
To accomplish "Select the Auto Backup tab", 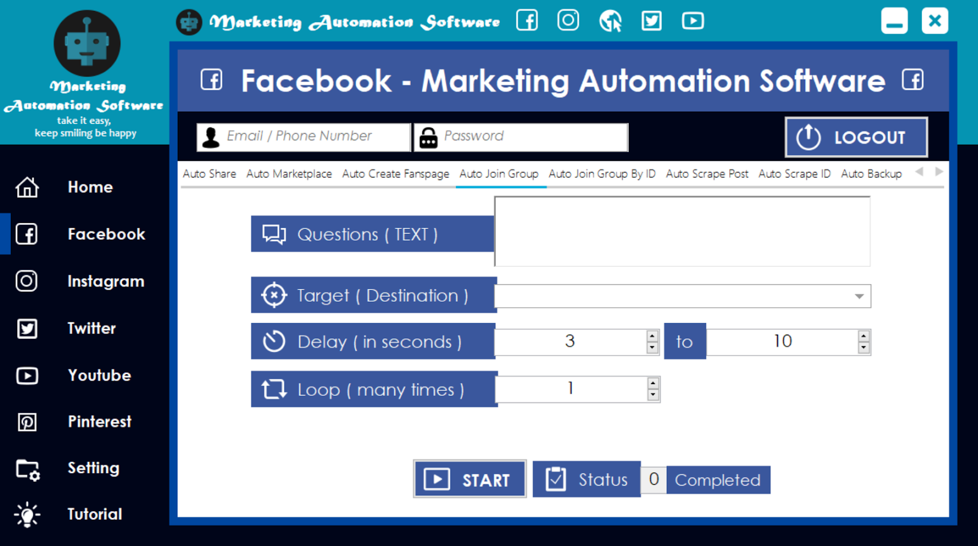I will (871, 174).
